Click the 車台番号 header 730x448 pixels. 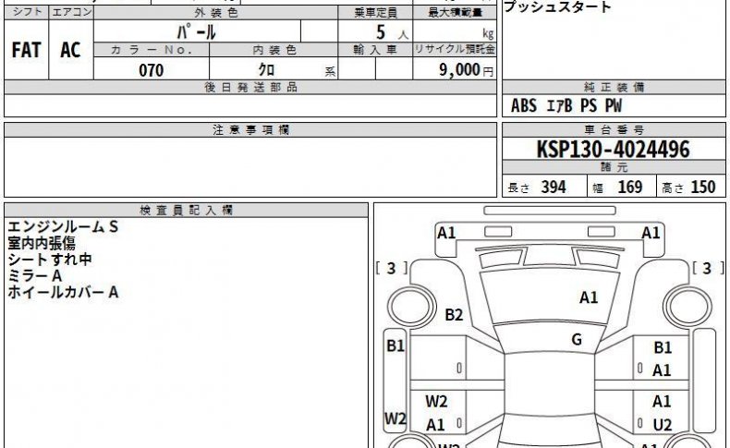[614, 130]
